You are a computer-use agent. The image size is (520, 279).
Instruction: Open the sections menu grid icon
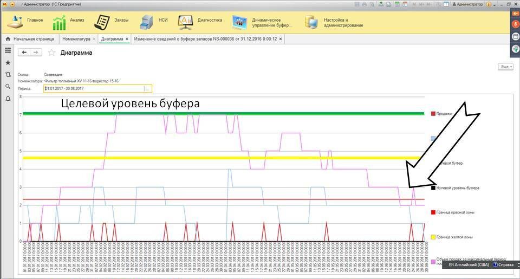click(8, 50)
